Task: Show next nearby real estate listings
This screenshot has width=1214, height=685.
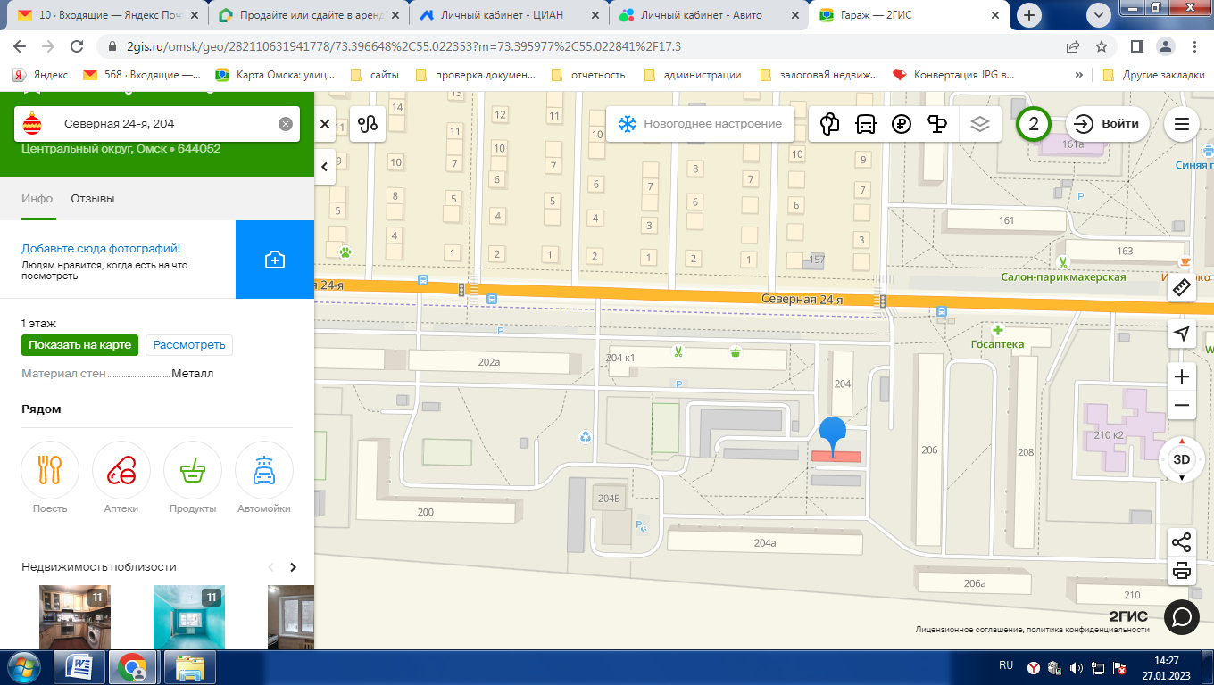Action: tap(293, 567)
